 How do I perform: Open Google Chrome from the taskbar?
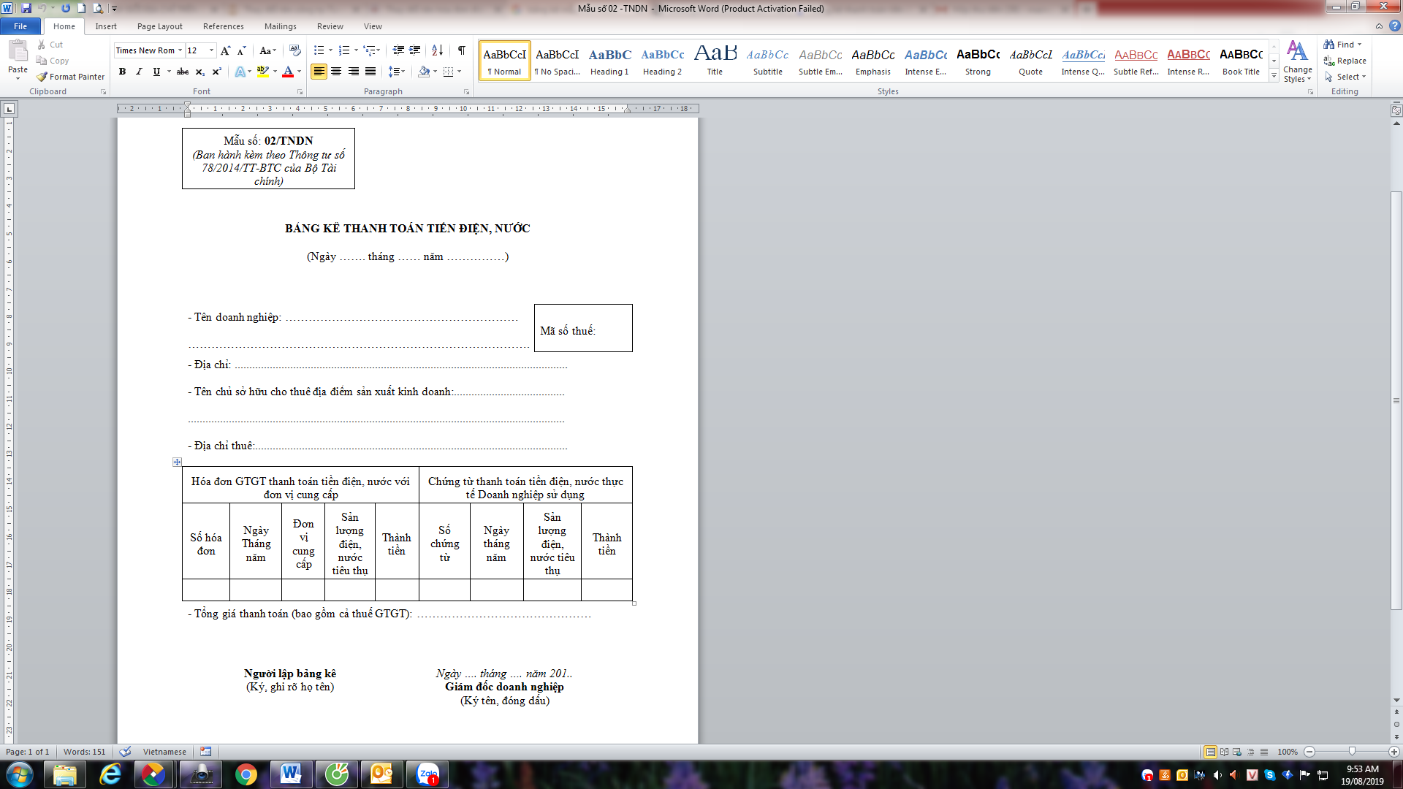(x=246, y=774)
